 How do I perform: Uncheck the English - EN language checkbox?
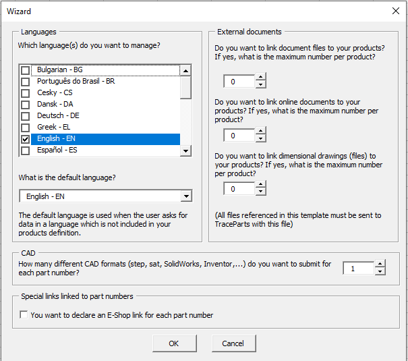[x=26, y=139]
